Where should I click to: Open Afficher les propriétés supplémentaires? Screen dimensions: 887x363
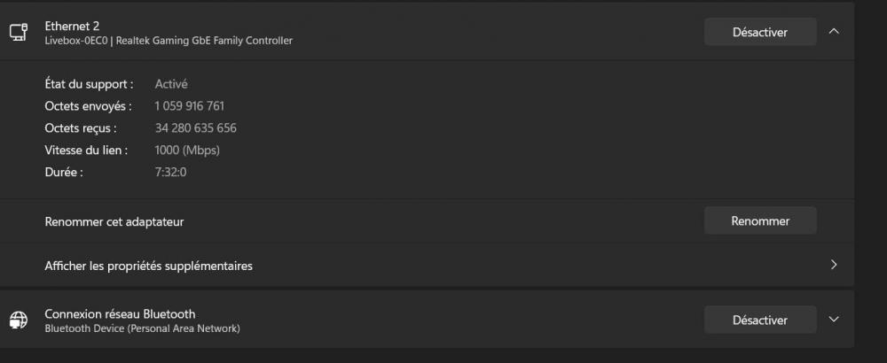point(427,266)
